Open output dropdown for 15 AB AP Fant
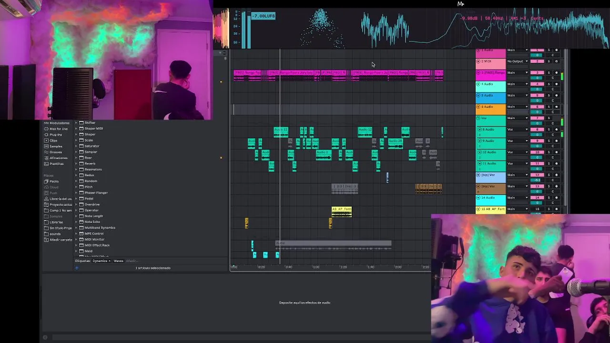Viewport: 610px width, 343px height. (518, 209)
